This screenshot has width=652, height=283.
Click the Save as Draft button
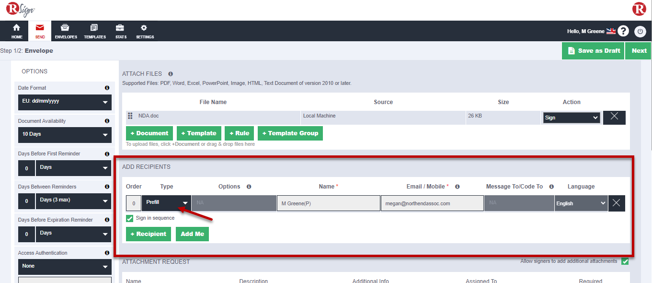(x=593, y=50)
